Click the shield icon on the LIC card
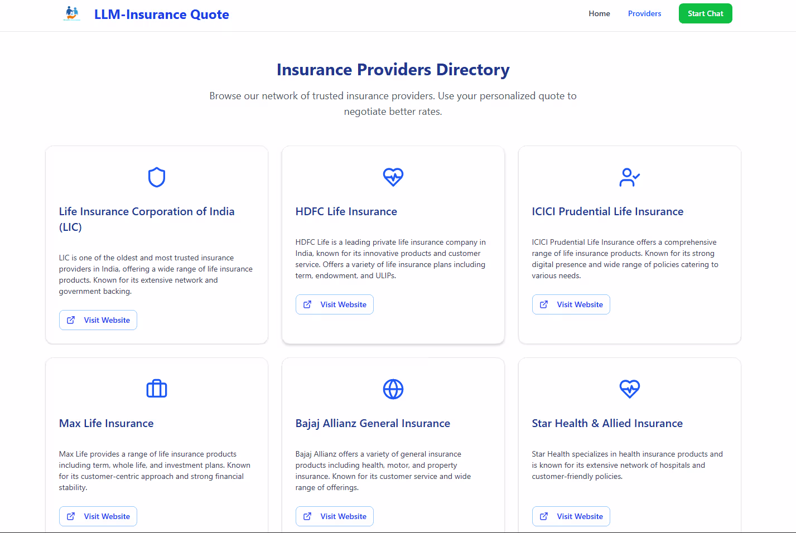Screen dimensions: 796x533 click(x=156, y=177)
